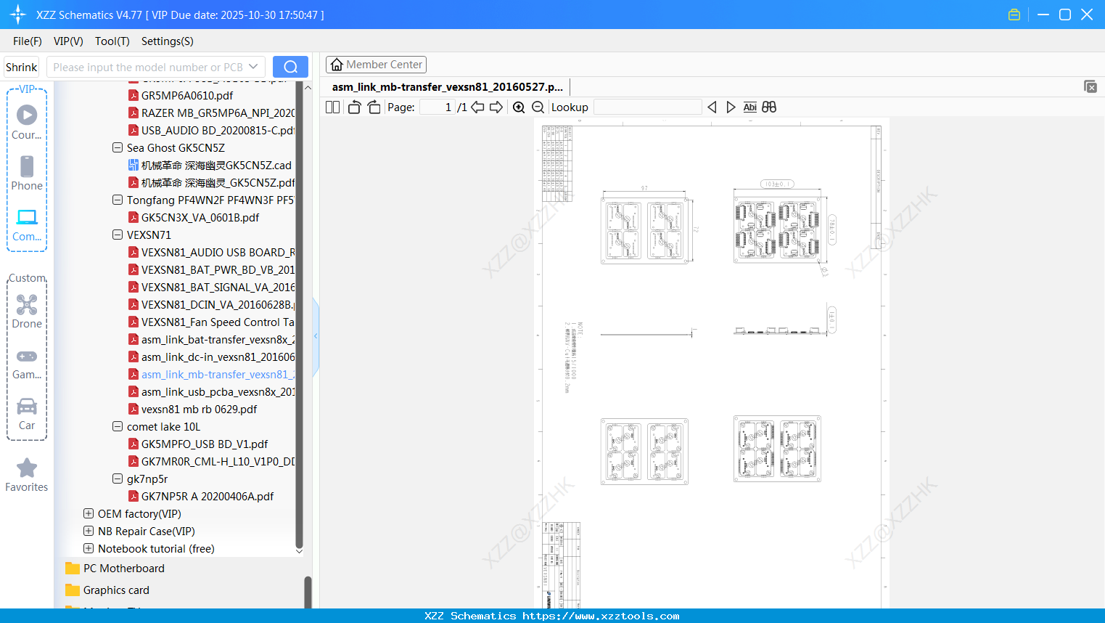1105x623 pixels.
Task: Open the Graphics card folder
Action: 116,590
